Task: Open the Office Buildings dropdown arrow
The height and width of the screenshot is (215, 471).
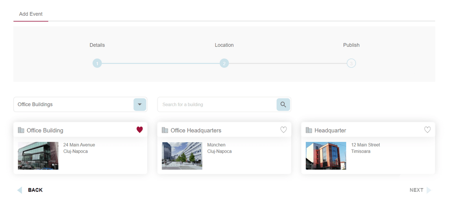Action: coord(140,105)
